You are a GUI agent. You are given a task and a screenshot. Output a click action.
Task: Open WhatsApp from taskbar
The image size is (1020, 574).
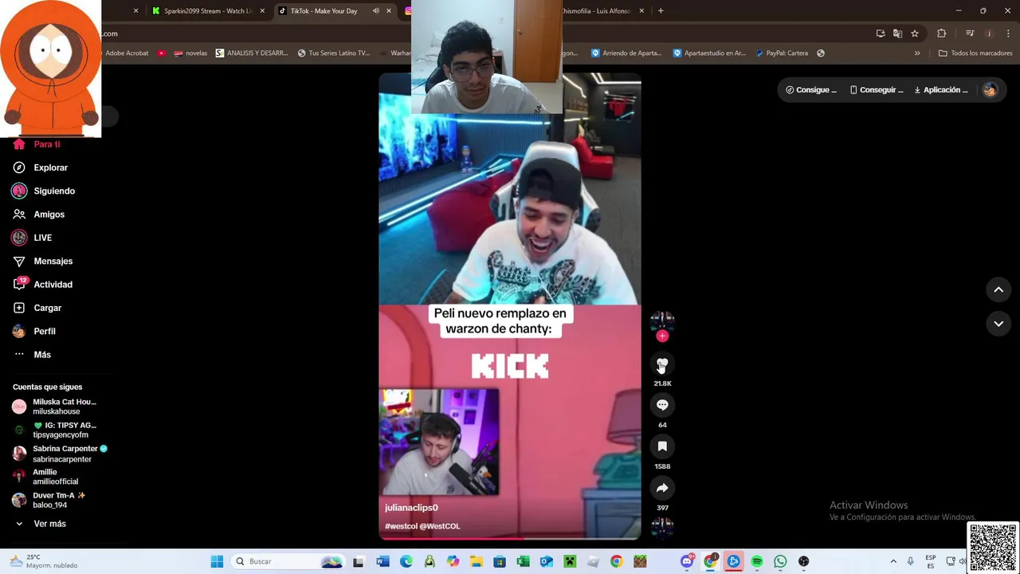pyautogui.click(x=780, y=561)
